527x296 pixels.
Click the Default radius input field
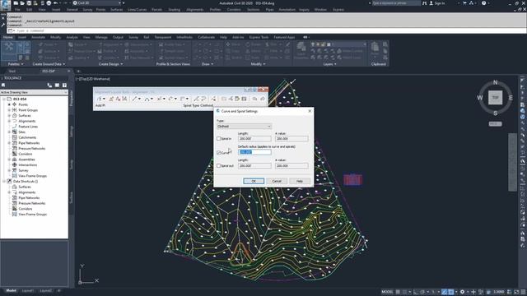pyautogui.click(x=254, y=152)
